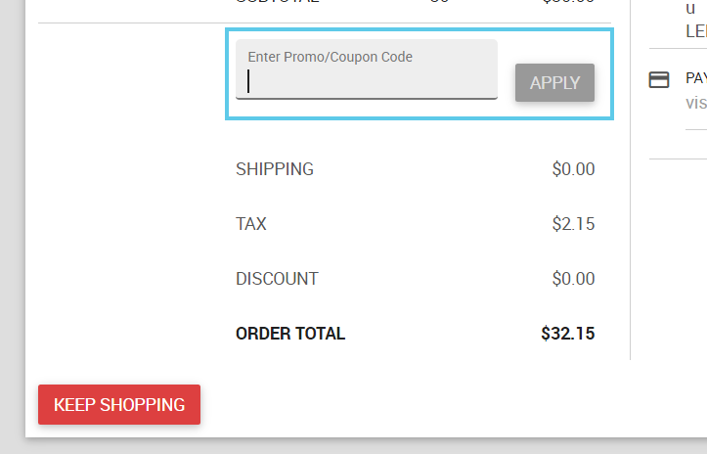This screenshot has height=454, width=707.
Task: Select the SHIPPING label
Action: click(275, 169)
